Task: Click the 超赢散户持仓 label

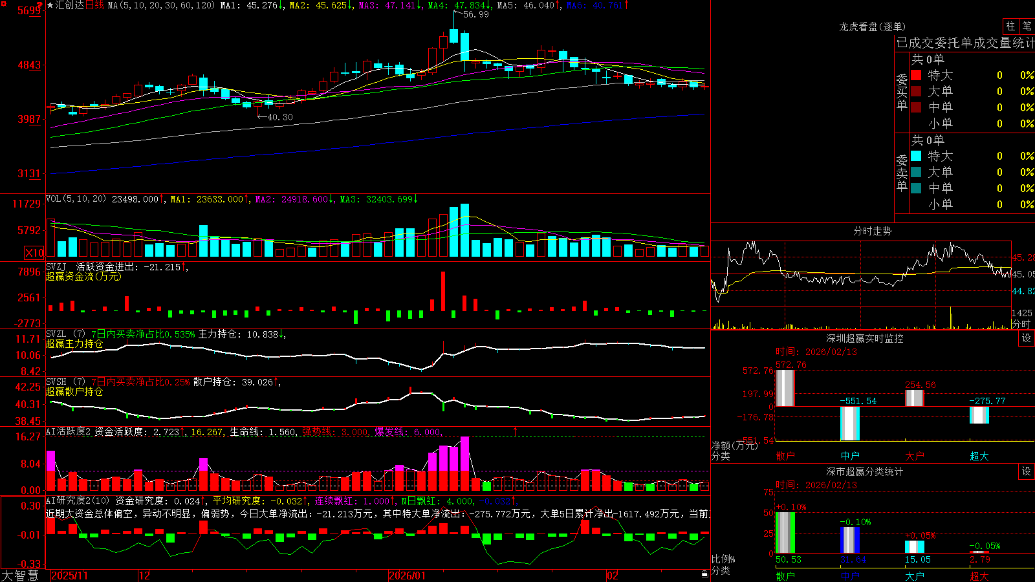Action: 74,391
